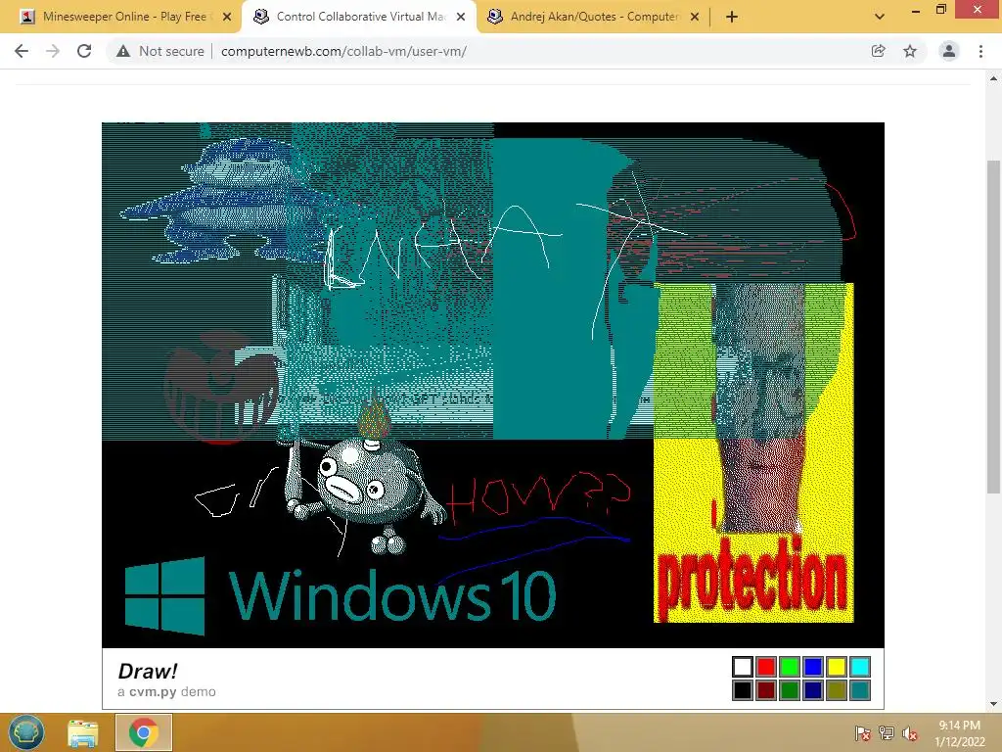
Task: Click the Not secure warning icon
Action: pos(123,51)
